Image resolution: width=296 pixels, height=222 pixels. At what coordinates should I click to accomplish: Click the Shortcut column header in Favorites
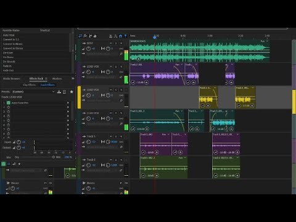pyautogui.click(x=45, y=30)
